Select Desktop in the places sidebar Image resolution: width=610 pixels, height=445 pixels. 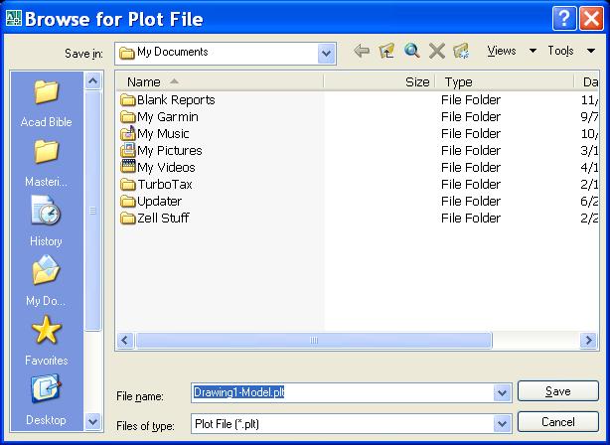(46, 398)
